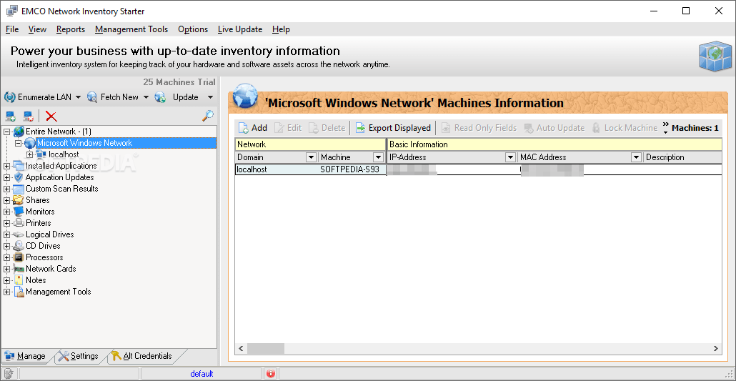Select the Network Cards tree label

click(x=51, y=269)
